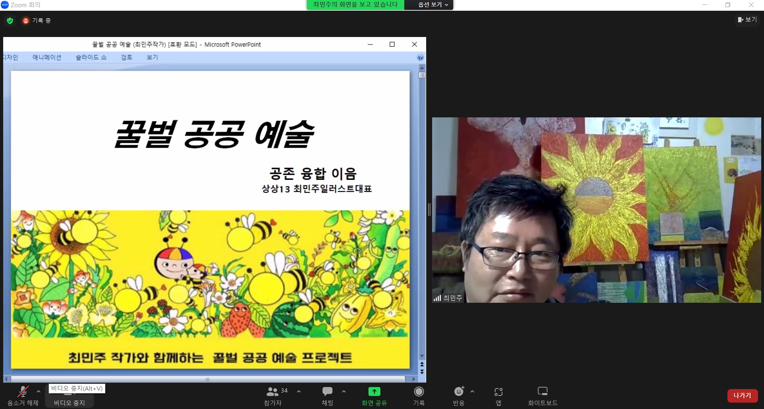Click the horizontal scrollbar left arrow

coord(6,379)
